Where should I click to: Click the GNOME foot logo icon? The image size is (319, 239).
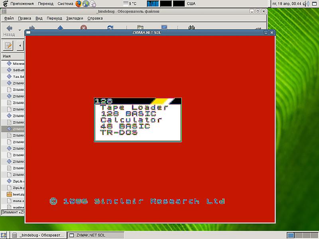5,4
